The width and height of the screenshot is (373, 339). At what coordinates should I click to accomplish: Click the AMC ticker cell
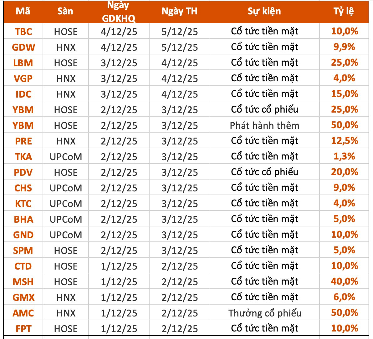(23, 313)
